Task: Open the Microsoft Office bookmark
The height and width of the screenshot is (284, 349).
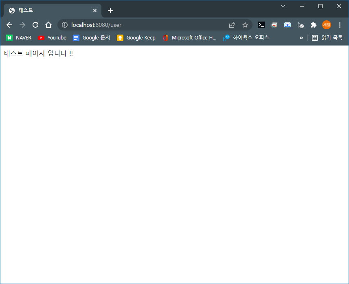Action: coord(189,38)
